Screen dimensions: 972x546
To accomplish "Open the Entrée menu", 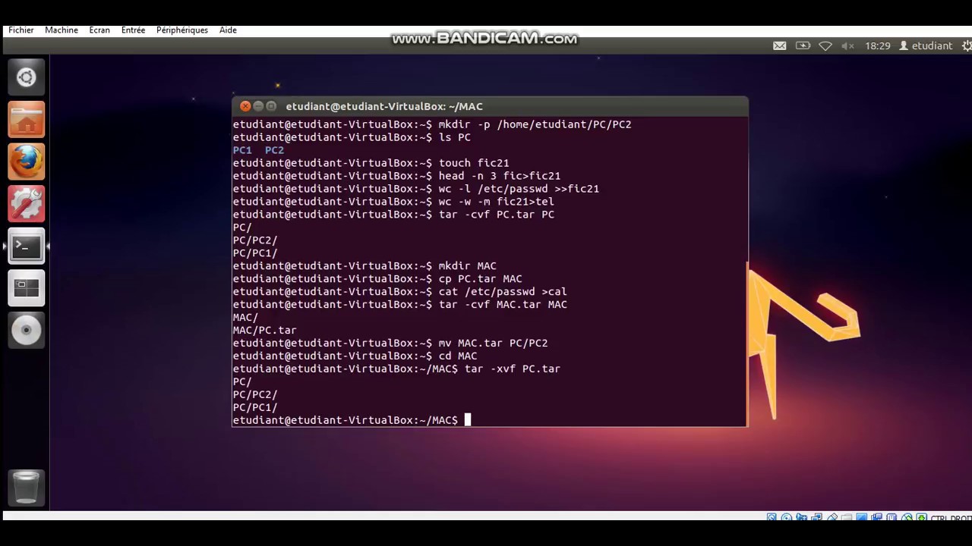I will (133, 30).
